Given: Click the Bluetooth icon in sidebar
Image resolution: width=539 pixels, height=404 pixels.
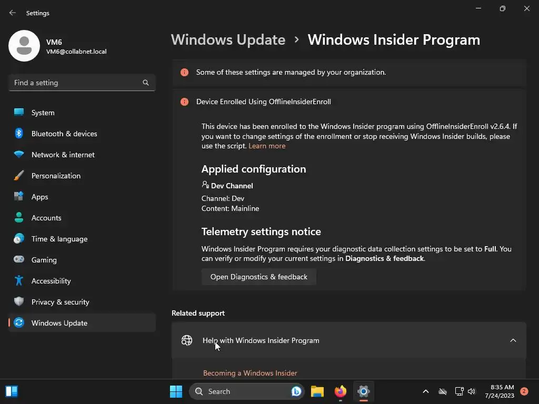Looking at the screenshot, I should (19, 133).
